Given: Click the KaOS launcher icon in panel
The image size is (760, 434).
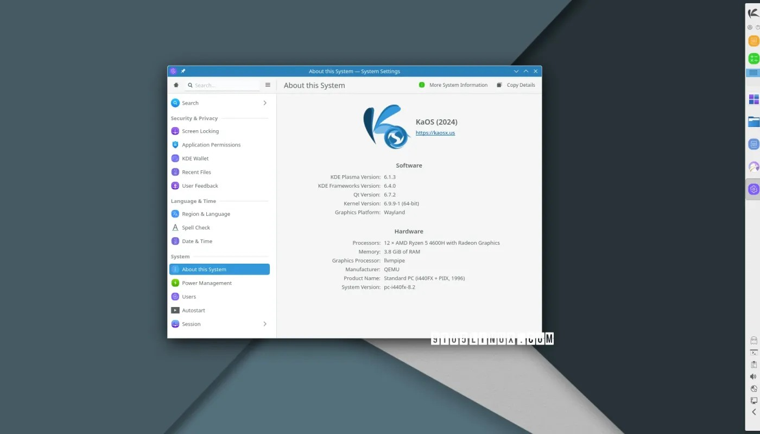Looking at the screenshot, I should pos(753,14).
